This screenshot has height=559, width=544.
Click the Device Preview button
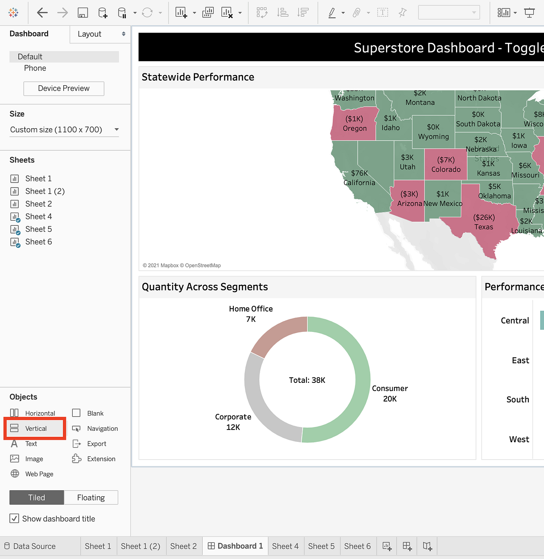pos(64,88)
